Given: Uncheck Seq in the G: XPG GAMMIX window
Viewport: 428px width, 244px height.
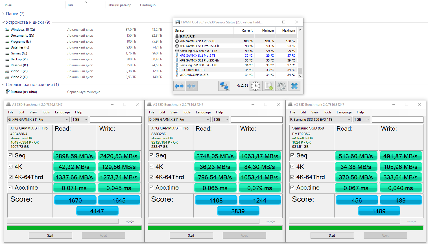Looking at the screenshot, I should point(11,155).
